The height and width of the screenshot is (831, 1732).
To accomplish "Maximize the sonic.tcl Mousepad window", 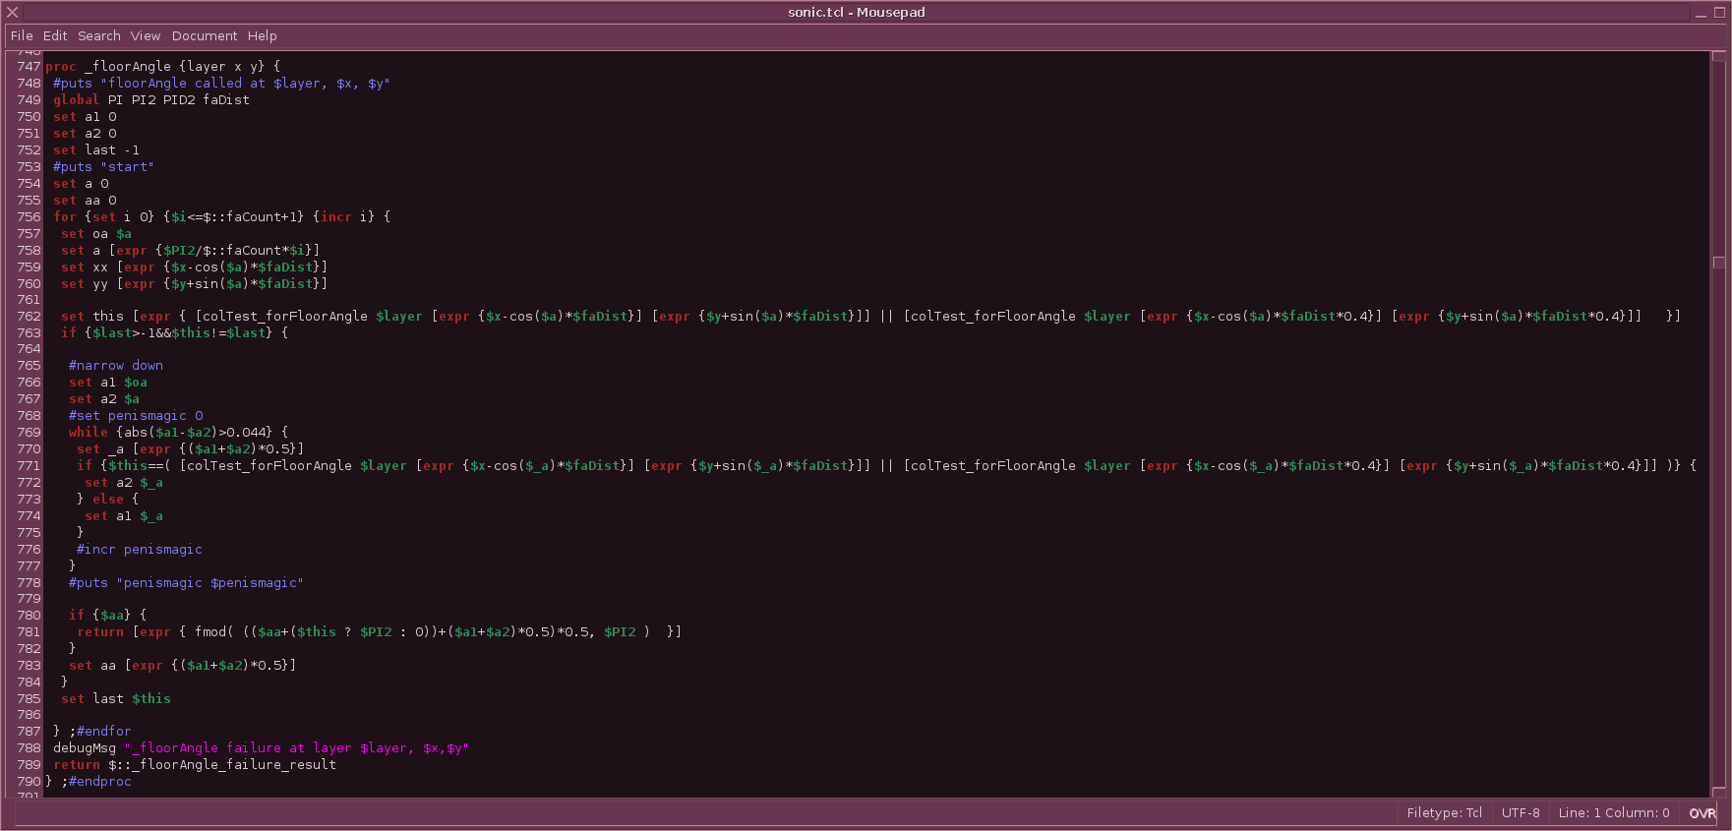I will [1718, 13].
